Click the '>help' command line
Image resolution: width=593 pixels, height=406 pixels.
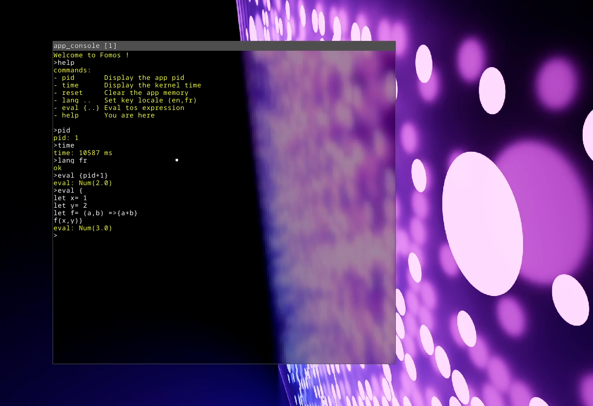coord(64,63)
